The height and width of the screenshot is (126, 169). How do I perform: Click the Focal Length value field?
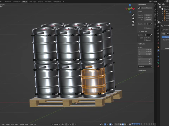(148, 15)
